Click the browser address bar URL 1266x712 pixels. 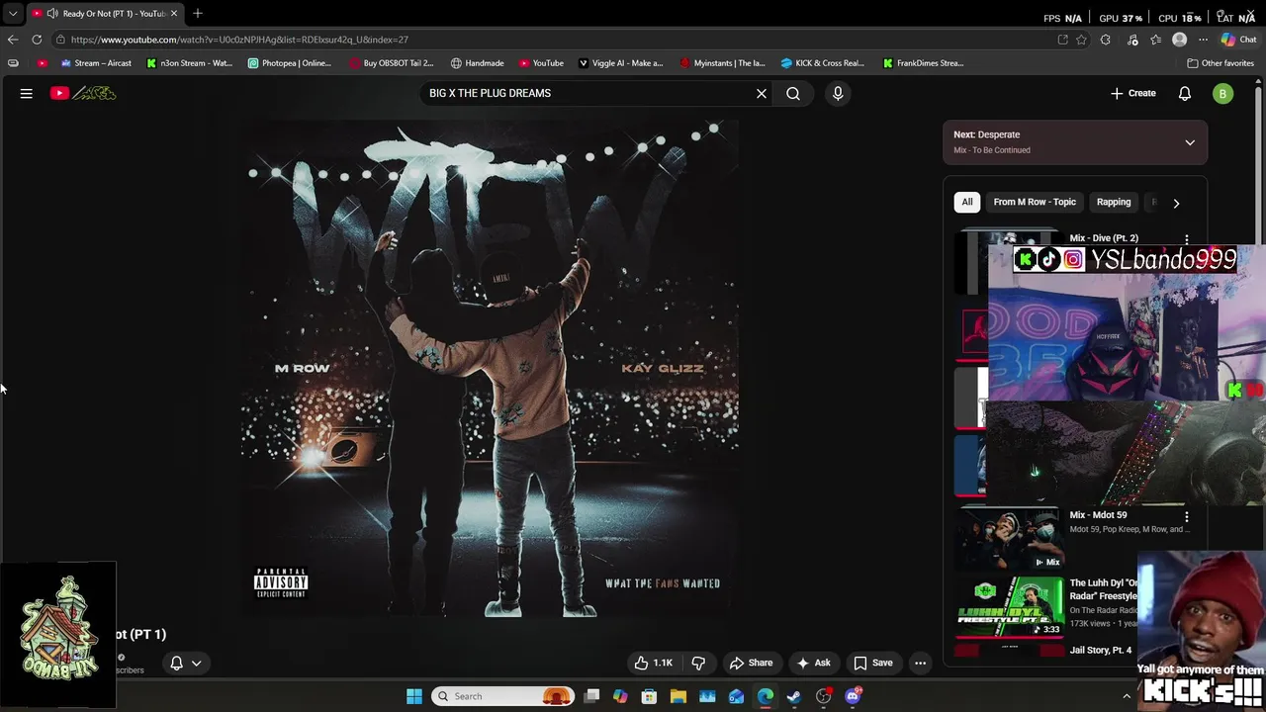tap(239, 40)
